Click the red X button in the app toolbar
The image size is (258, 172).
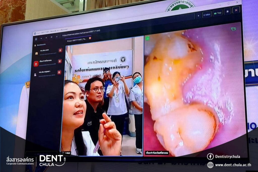(236, 10)
